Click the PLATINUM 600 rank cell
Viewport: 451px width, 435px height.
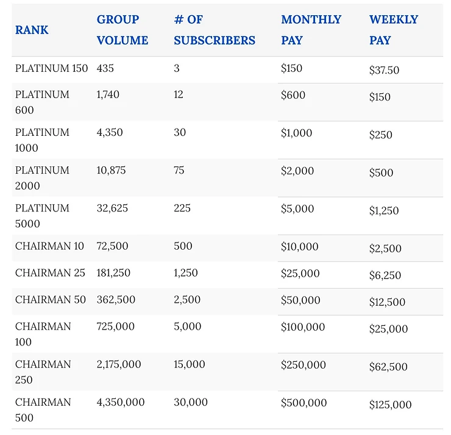42,102
